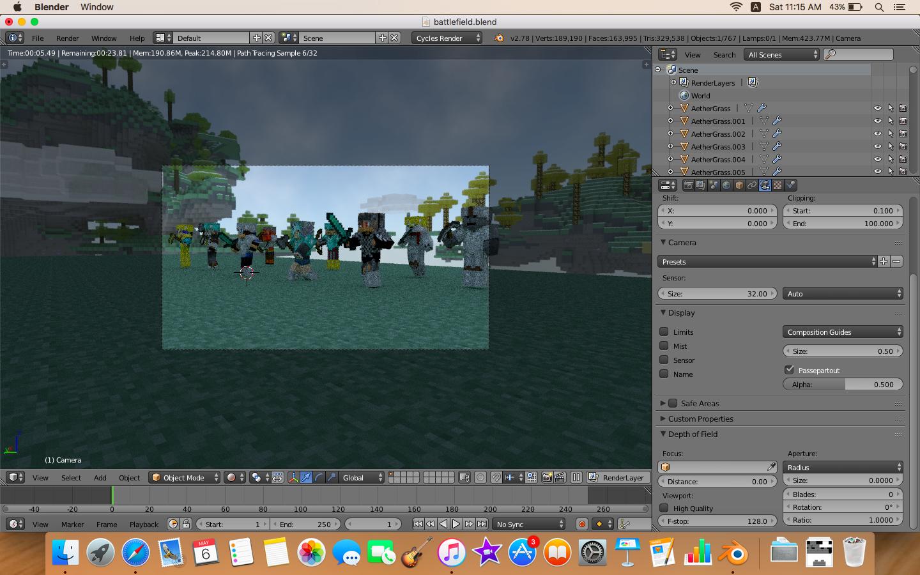
Task: Open the Object Constraints properties tab
Action: tap(752, 185)
